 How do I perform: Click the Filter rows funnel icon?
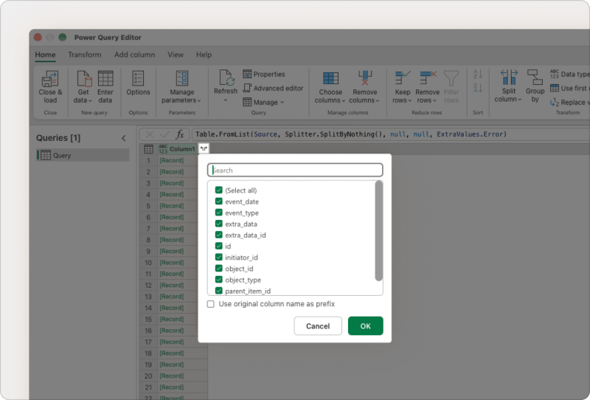(x=451, y=78)
